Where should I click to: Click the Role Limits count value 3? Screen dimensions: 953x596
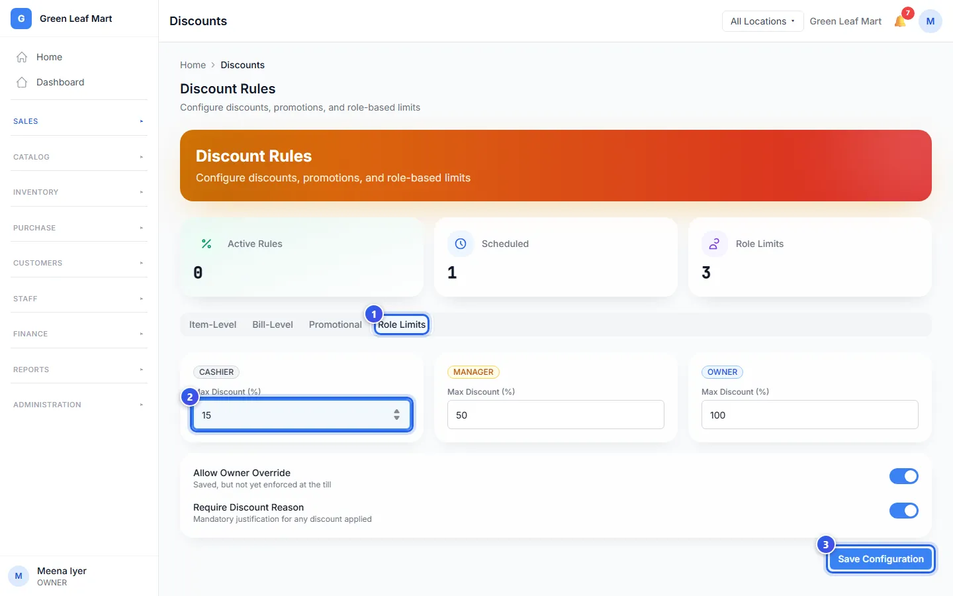click(x=706, y=273)
